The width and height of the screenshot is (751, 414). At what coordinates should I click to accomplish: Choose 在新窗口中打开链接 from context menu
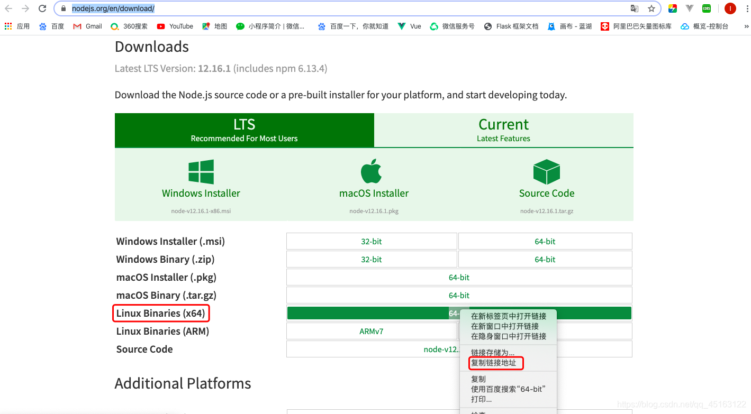pos(508,326)
